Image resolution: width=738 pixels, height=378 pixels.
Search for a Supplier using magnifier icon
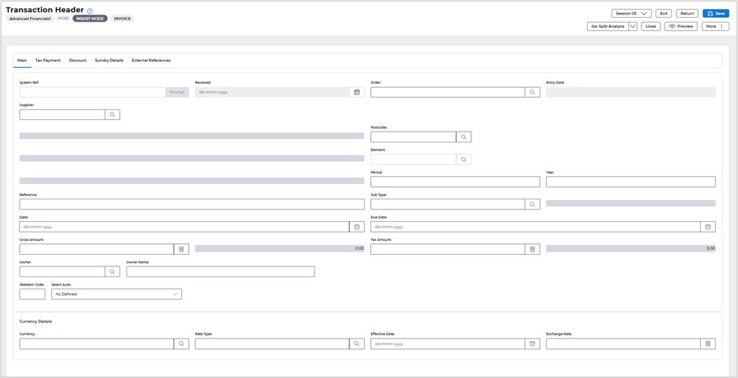point(113,115)
